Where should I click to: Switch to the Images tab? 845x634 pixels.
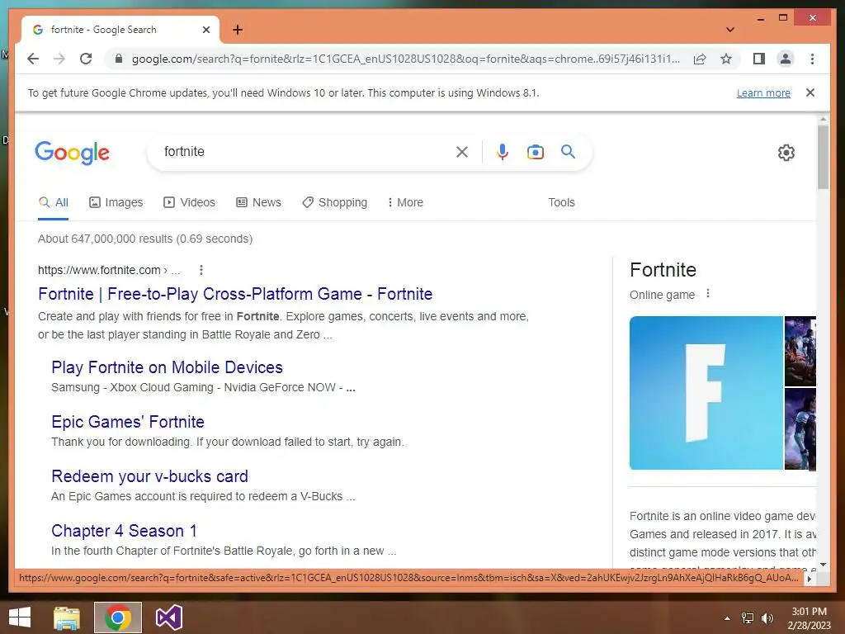coord(116,203)
